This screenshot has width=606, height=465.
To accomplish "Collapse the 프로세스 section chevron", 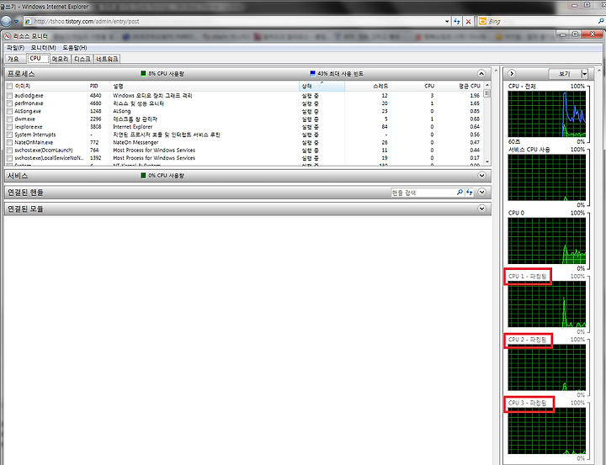I will click(481, 73).
